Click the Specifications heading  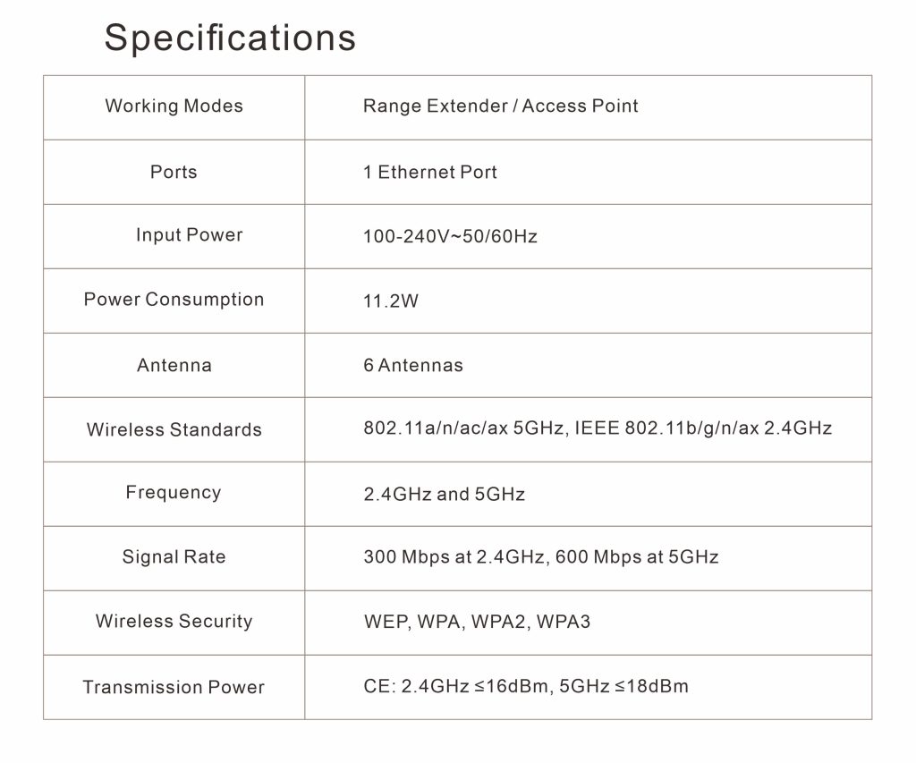click(230, 38)
